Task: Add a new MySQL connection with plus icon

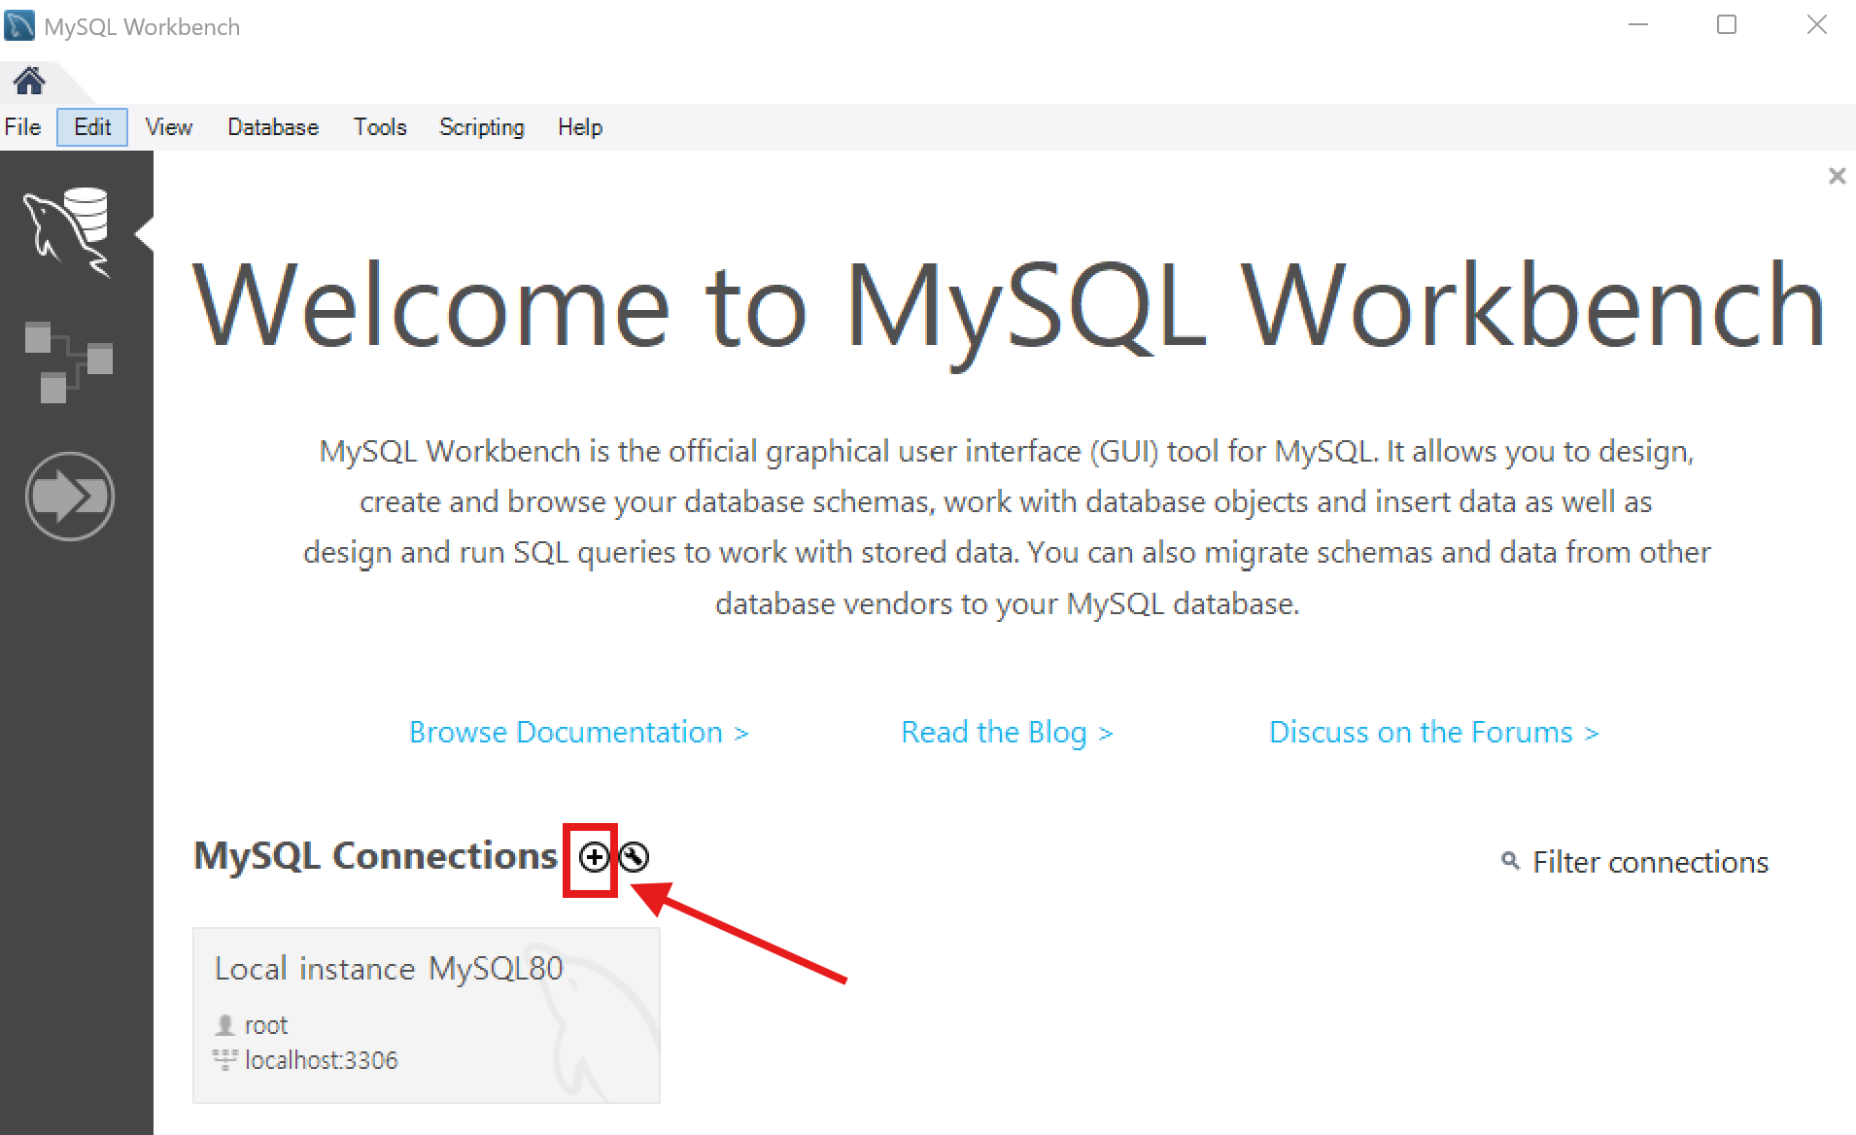Action: click(x=594, y=857)
